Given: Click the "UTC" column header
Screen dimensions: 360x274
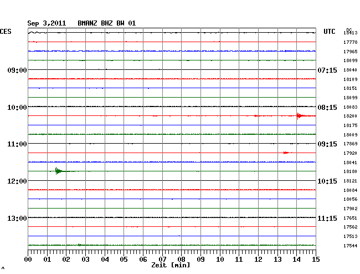Looking at the screenshot, I should [x=329, y=32].
